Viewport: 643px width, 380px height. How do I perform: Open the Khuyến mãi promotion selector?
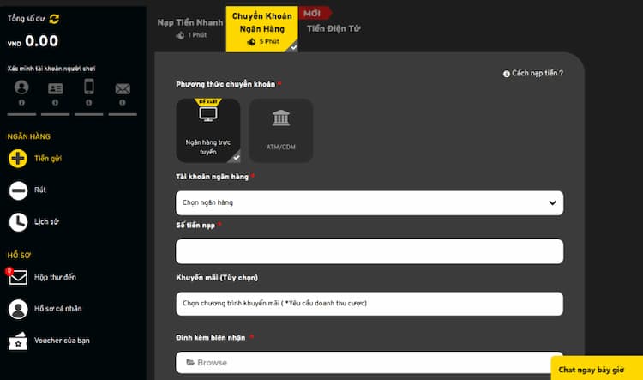(x=370, y=303)
